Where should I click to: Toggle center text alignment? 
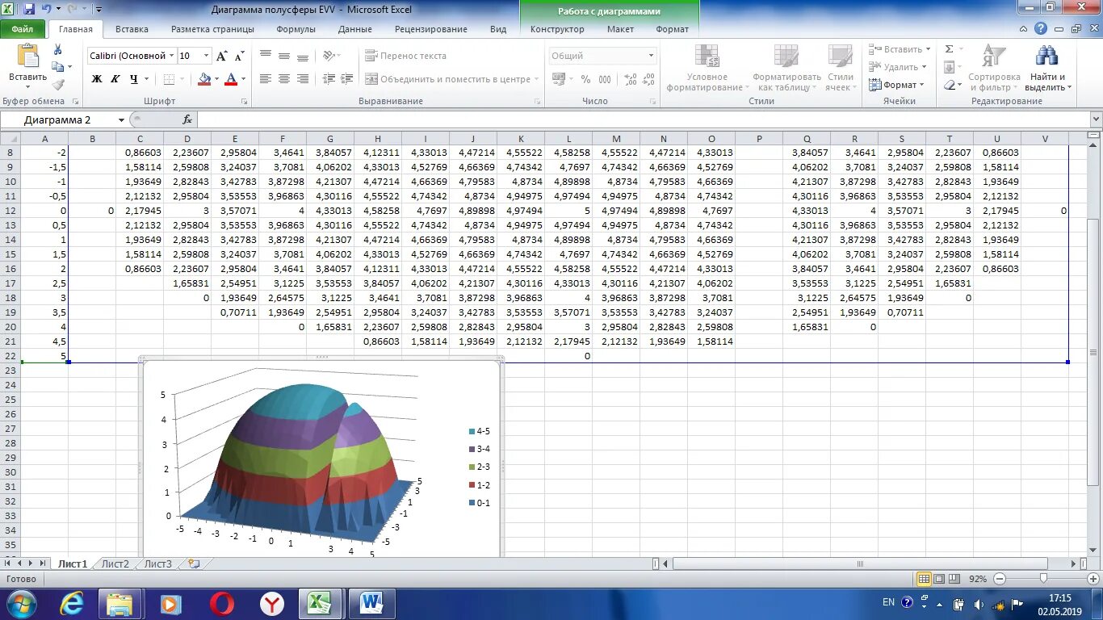coord(283,79)
